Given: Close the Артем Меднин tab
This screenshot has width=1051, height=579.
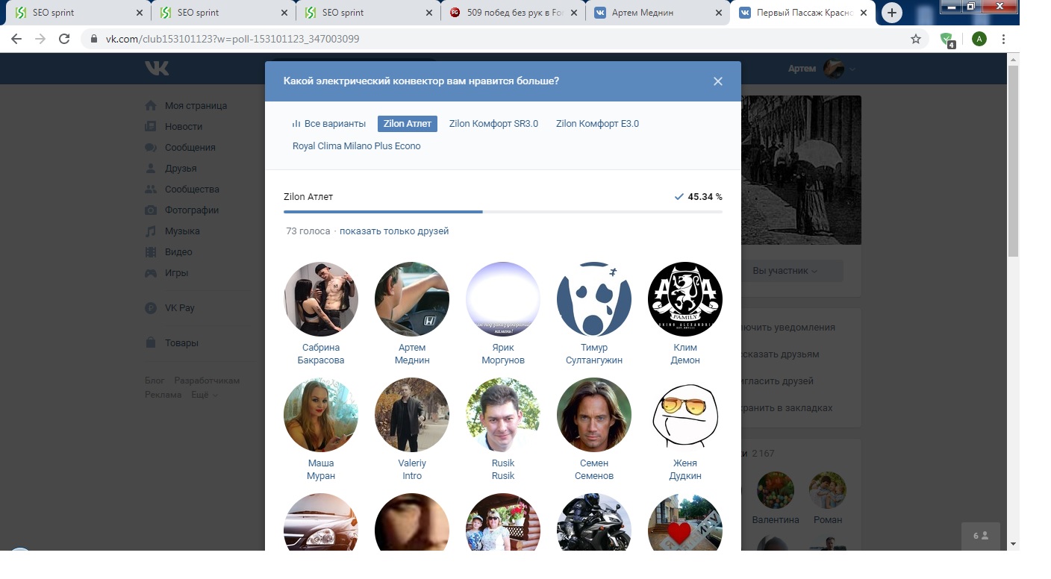Looking at the screenshot, I should tap(718, 13).
